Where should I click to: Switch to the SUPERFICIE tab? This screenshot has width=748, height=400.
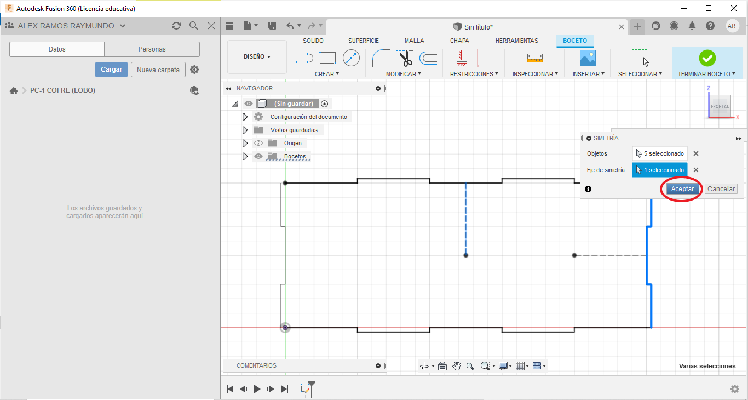click(x=364, y=41)
